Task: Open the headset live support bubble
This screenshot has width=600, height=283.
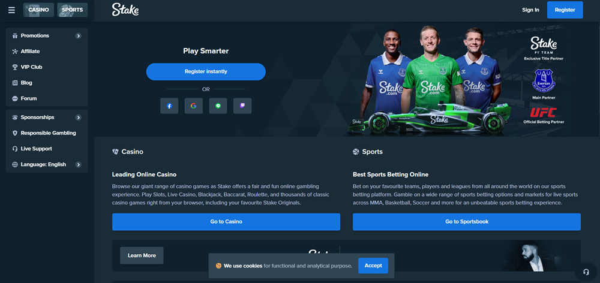Action: (586, 272)
